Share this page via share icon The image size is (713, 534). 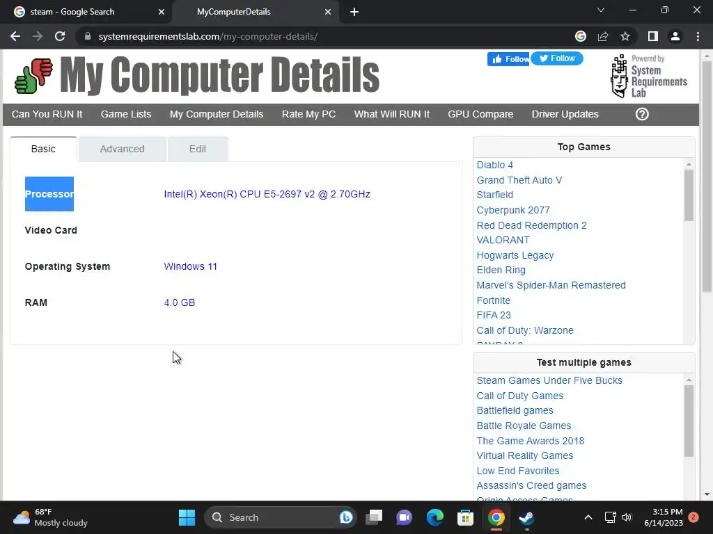point(603,36)
